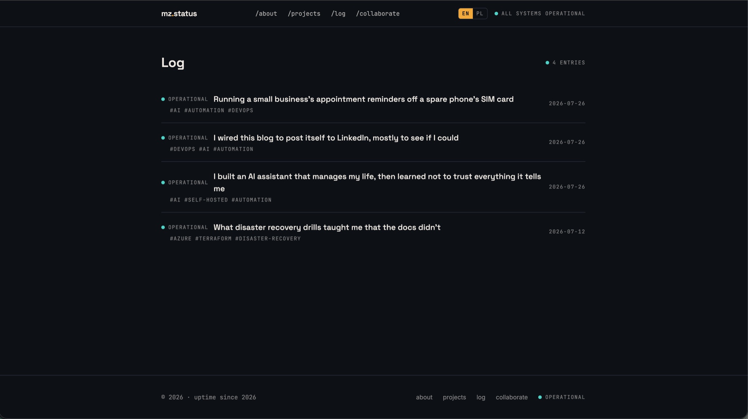Click the teal dot beside 4 Entries
Screen dimensions: 748x419
[547, 62]
